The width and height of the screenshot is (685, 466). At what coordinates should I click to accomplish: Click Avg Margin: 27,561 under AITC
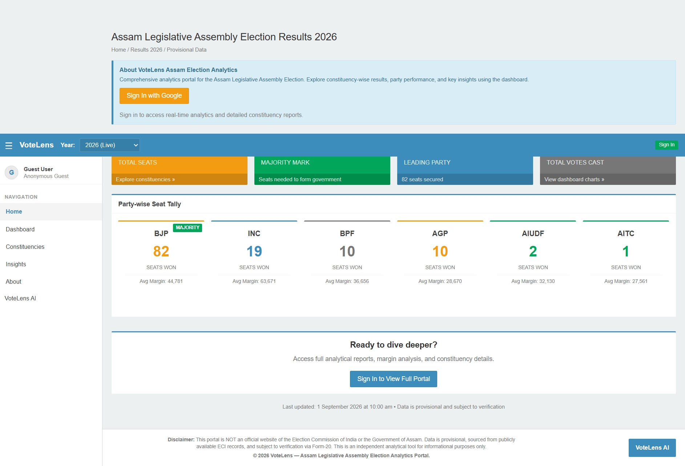pyautogui.click(x=626, y=281)
